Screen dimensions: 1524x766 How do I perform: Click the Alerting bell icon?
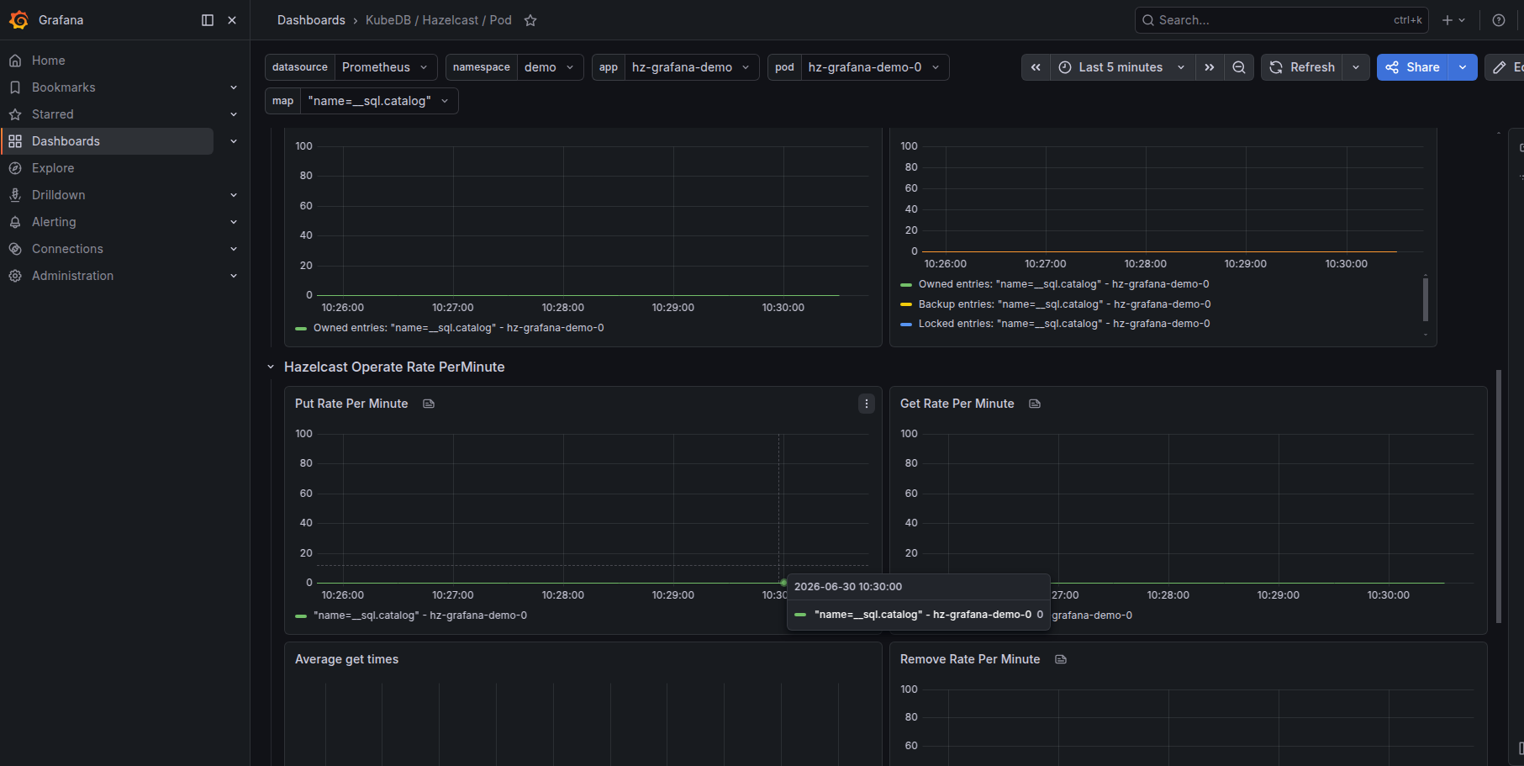tap(15, 222)
